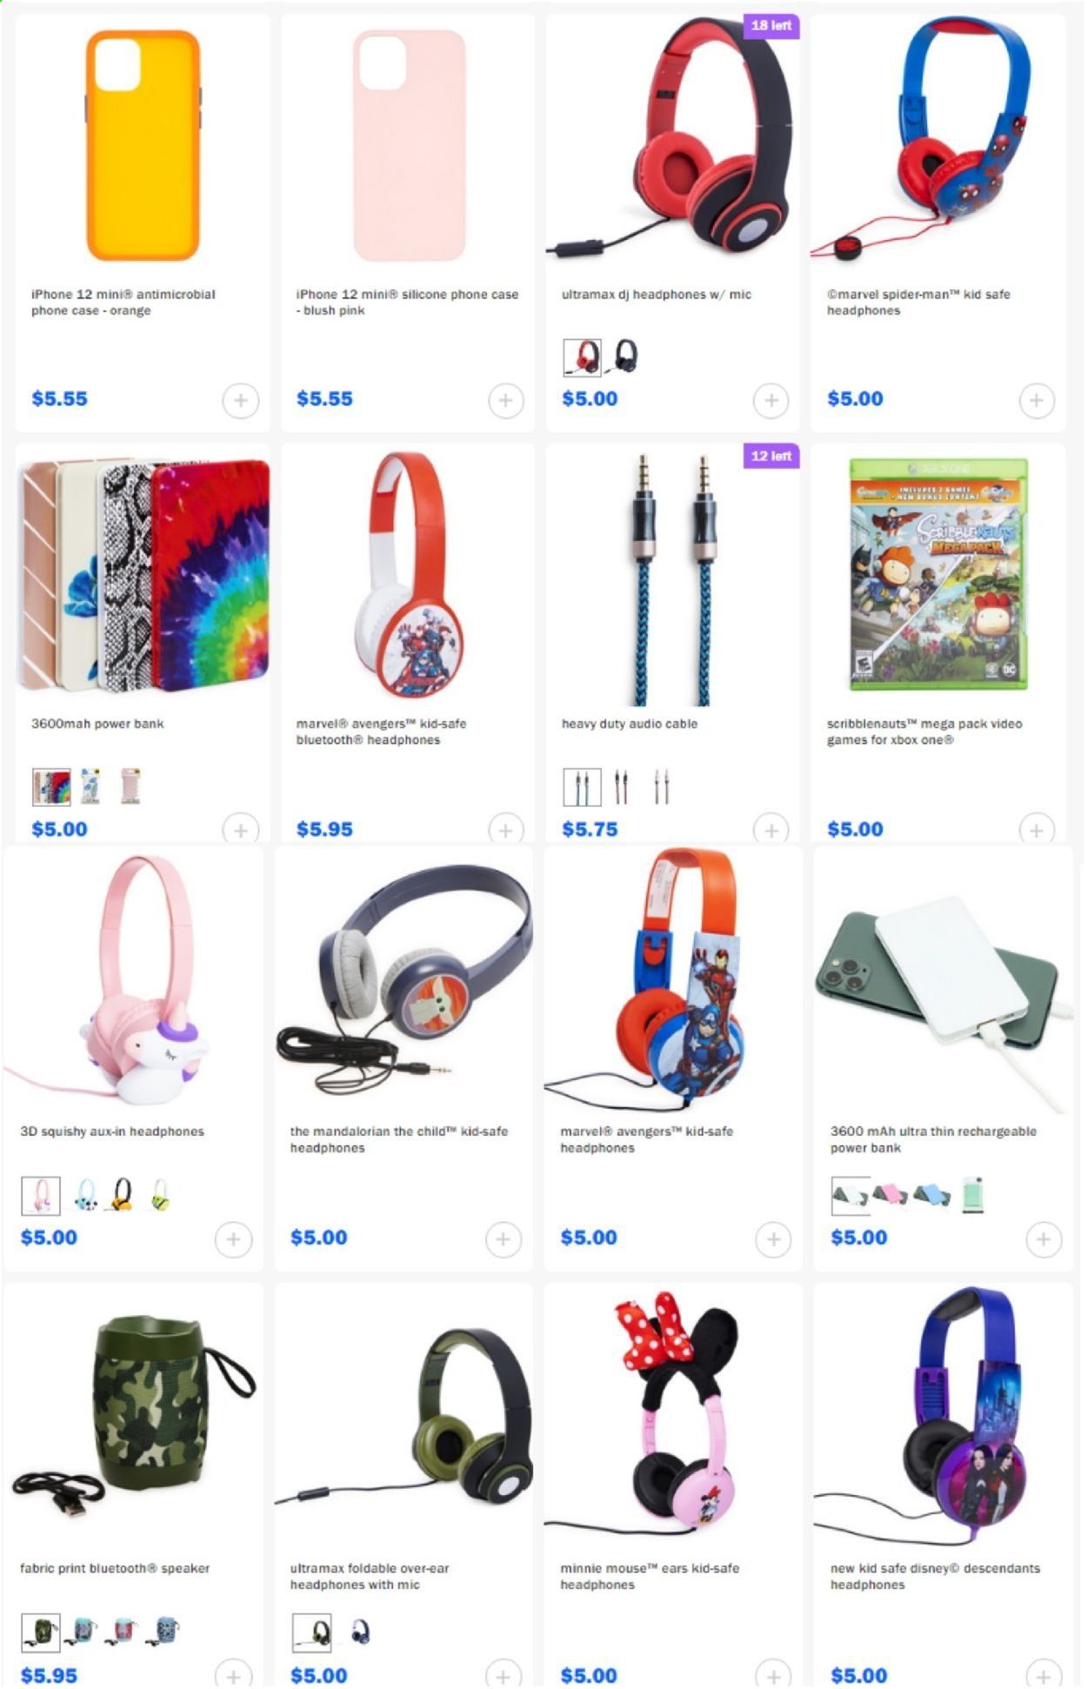Select pink ultra thin power bank variant
The width and height of the screenshot is (1087, 1689).
click(890, 1195)
